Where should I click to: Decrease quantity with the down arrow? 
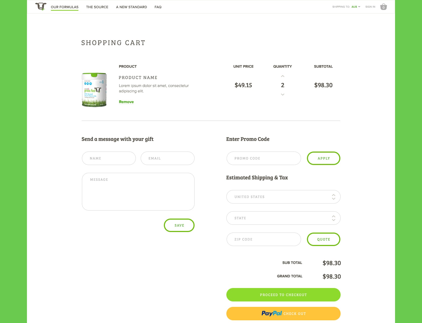point(282,94)
